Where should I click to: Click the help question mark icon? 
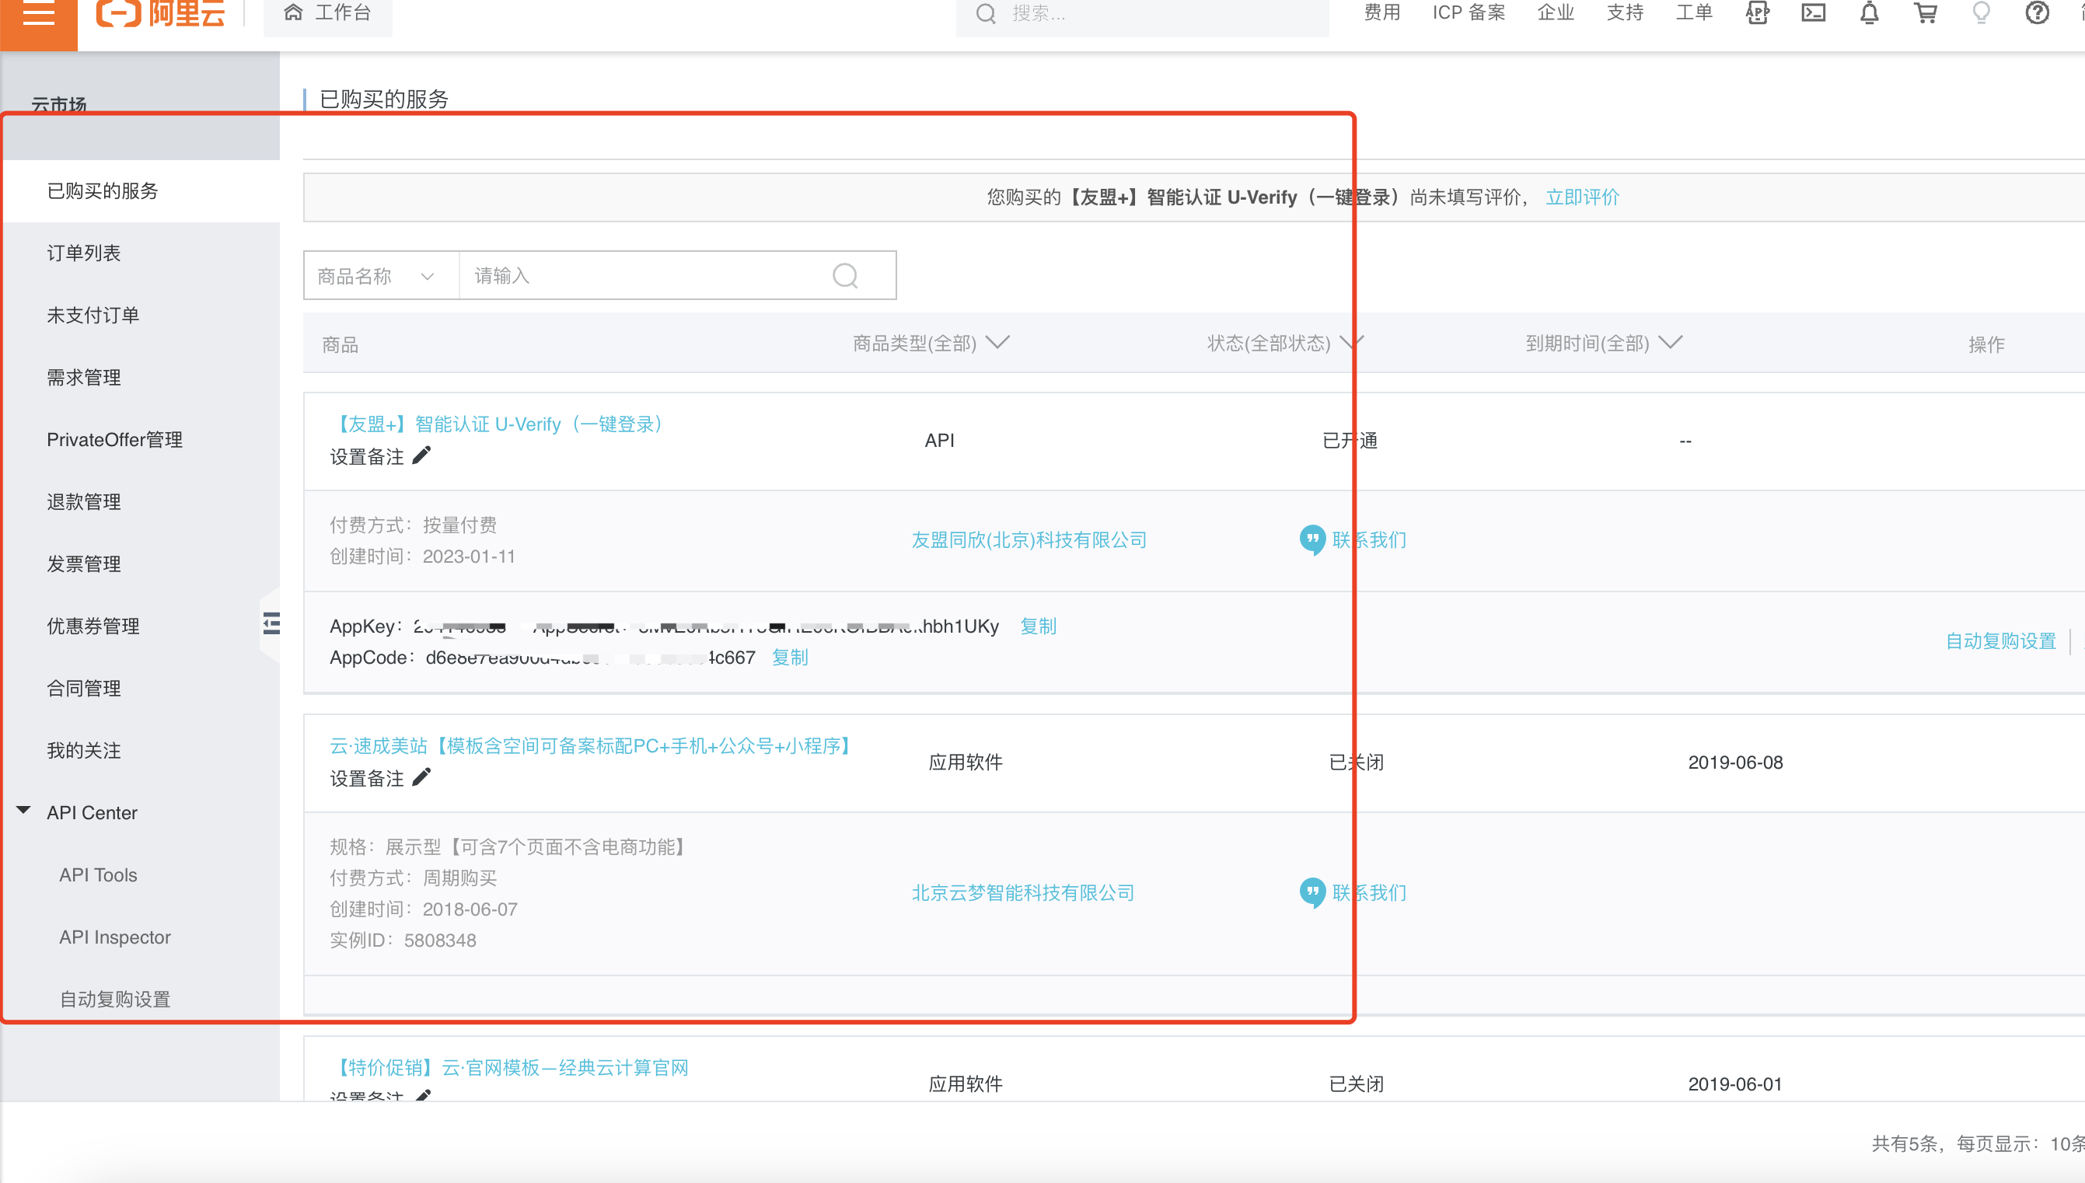[x=2036, y=13]
